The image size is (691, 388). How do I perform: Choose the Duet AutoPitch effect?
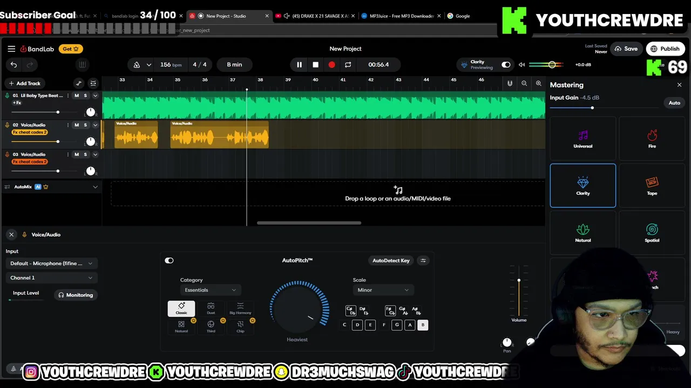[211, 308]
